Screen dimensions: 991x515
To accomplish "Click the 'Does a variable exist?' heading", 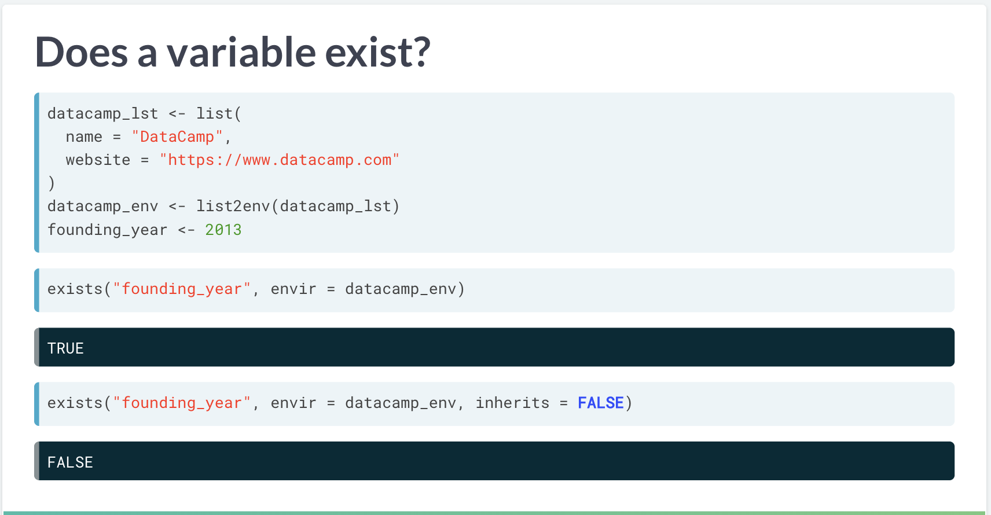I will (x=233, y=52).
